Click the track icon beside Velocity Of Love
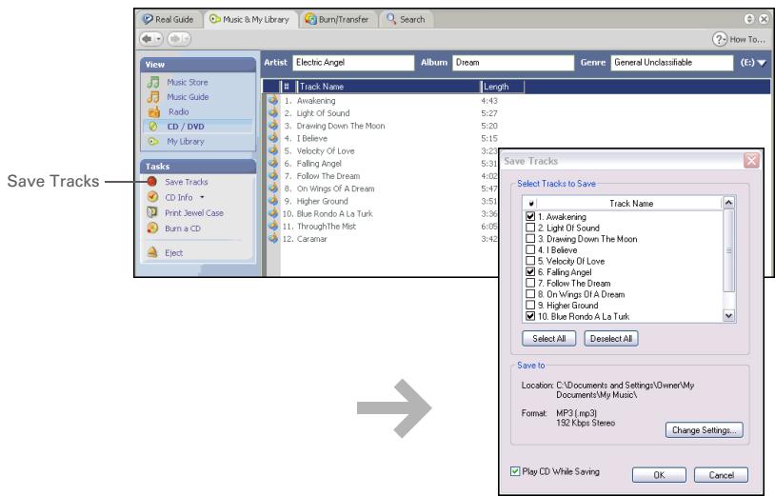Image resolution: width=775 pixels, height=496 pixels. (x=273, y=150)
